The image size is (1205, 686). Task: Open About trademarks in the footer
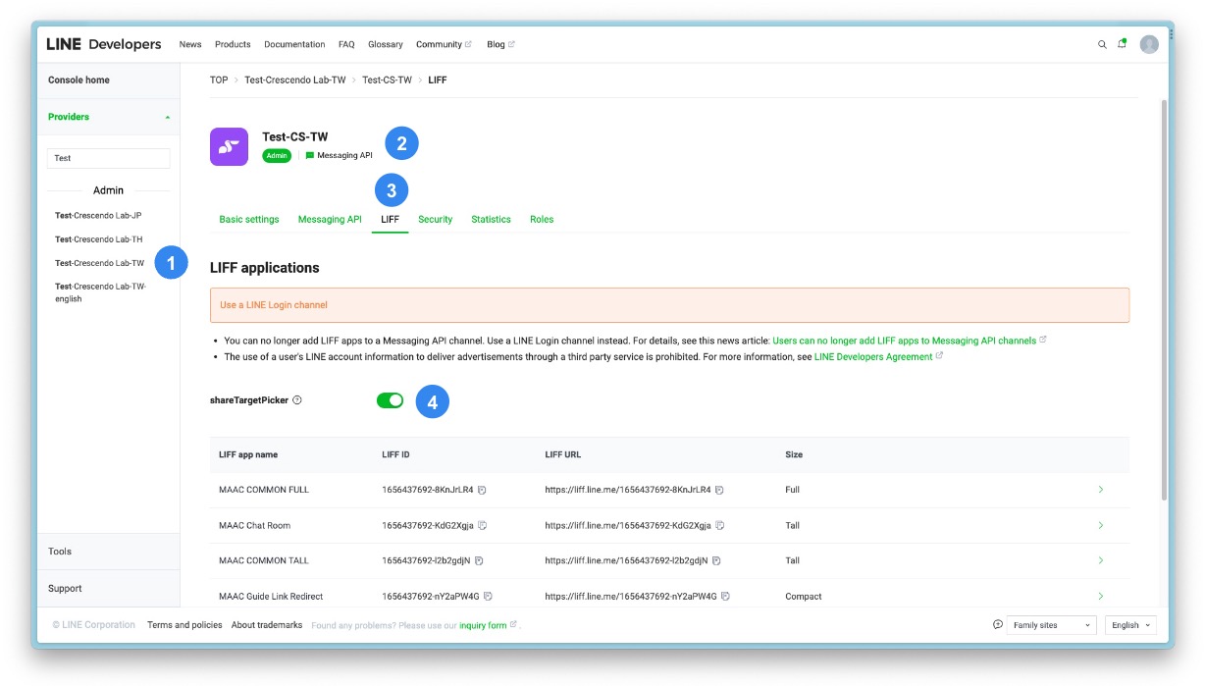coord(267,625)
